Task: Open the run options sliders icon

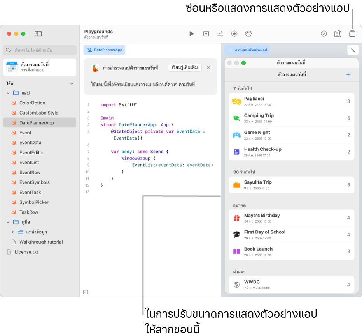Action: pos(220,34)
